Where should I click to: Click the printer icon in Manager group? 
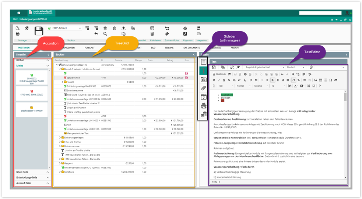[17, 34]
